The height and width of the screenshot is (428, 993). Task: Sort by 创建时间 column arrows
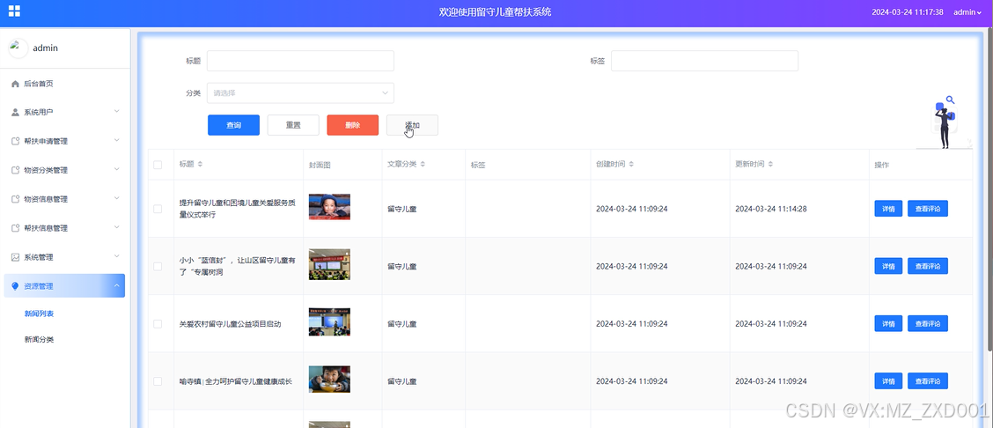point(631,165)
